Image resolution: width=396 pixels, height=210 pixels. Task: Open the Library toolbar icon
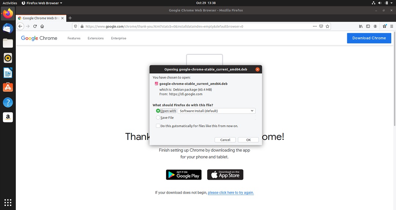click(x=361, y=26)
